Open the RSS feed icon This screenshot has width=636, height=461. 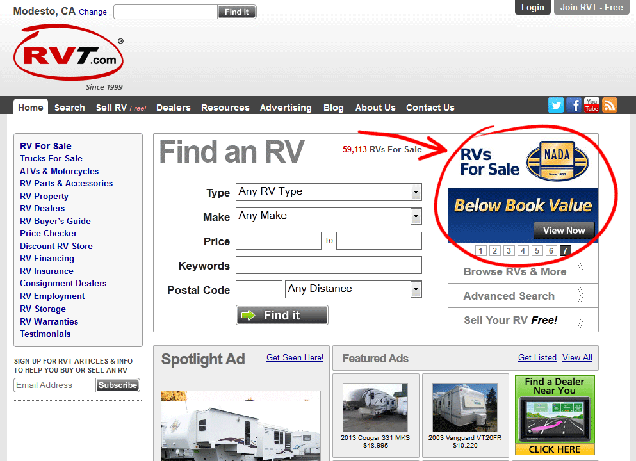(610, 106)
